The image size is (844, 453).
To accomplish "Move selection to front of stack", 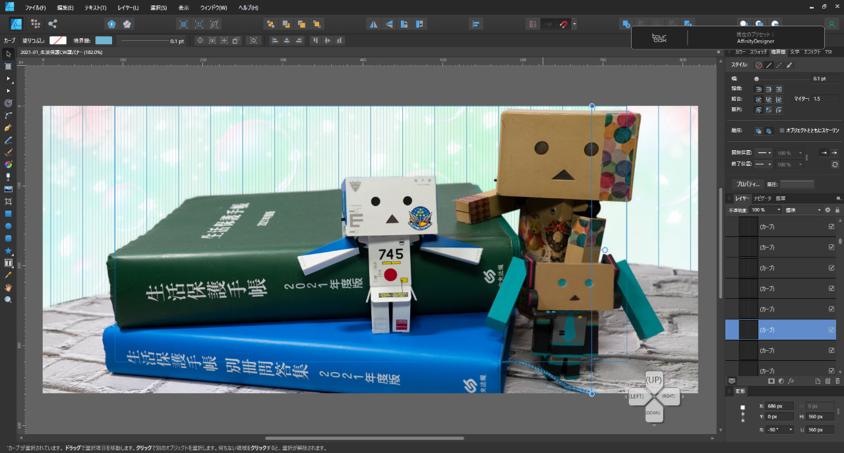I will click(x=317, y=24).
